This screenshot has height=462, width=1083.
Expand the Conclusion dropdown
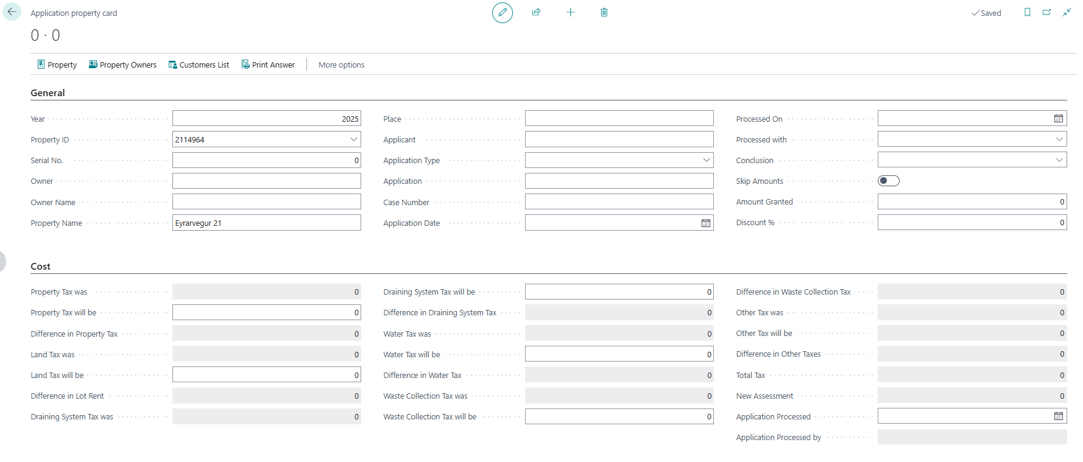1060,160
